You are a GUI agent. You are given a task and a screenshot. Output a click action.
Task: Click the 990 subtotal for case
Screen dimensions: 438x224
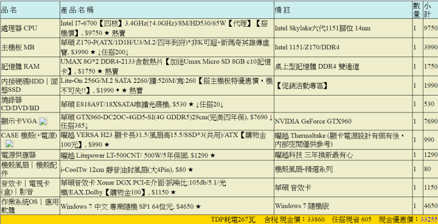[429, 139]
